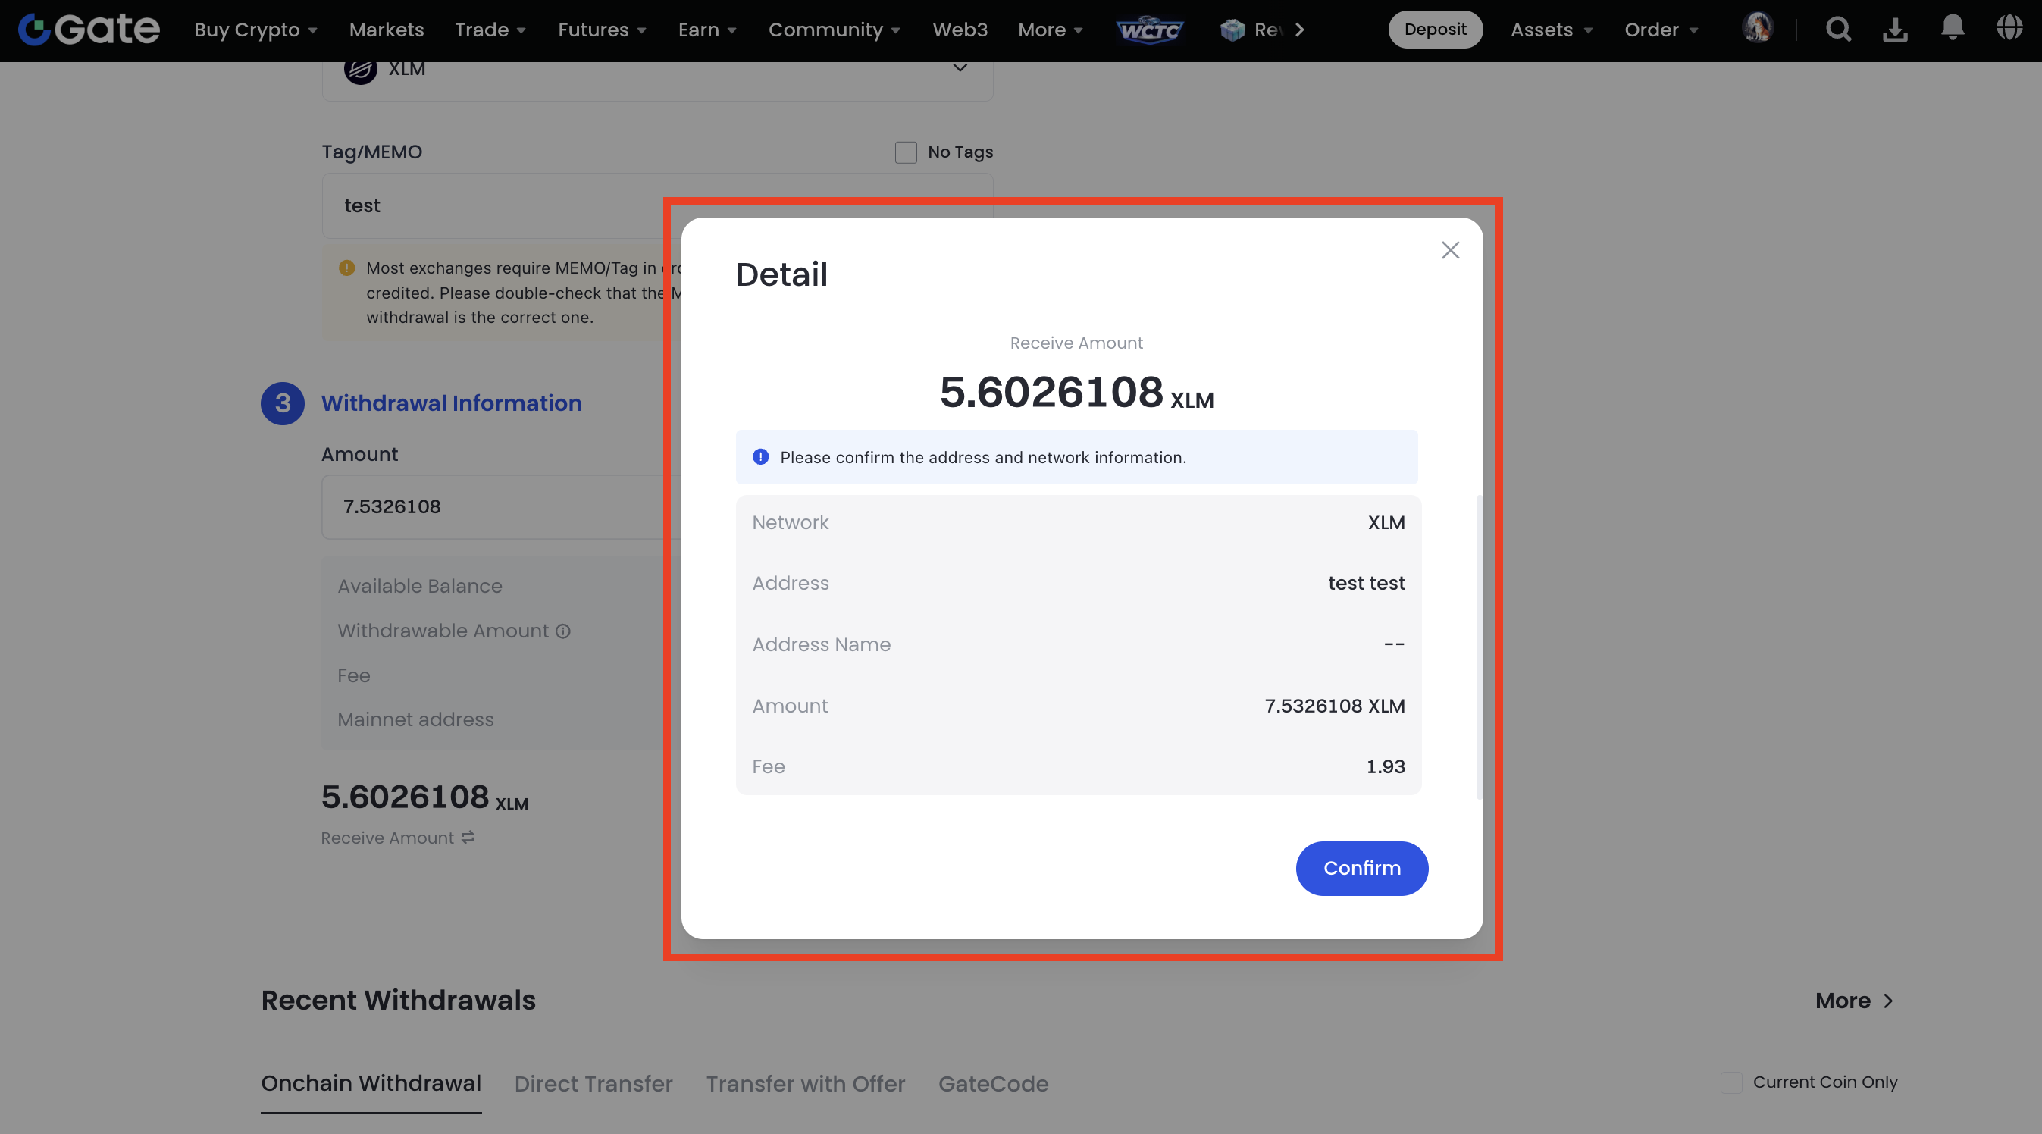The width and height of the screenshot is (2042, 1134).
Task: Click the Receive Amount swap icon
Action: pyautogui.click(x=468, y=838)
